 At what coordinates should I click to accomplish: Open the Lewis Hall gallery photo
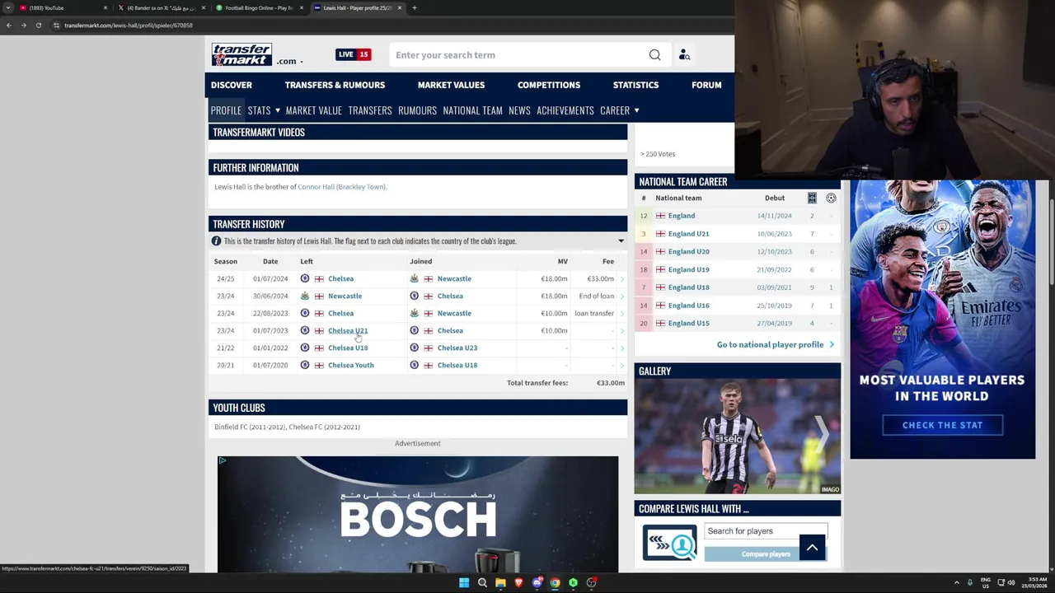coord(738,437)
